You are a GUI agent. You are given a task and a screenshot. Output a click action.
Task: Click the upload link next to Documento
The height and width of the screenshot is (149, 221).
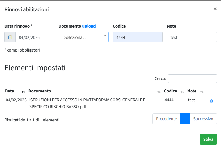(x=89, y=26)
